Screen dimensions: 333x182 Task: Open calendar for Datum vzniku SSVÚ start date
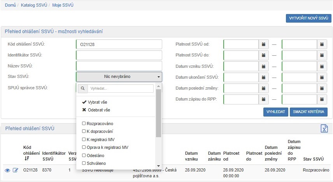pyautogui.click(x=264, y=66)
